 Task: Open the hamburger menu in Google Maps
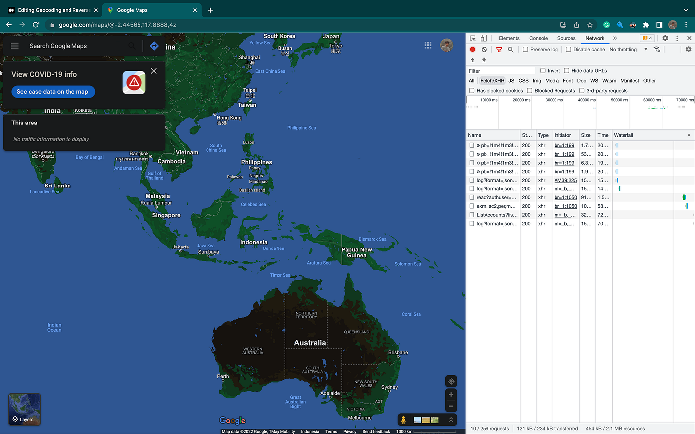(14, 46)
